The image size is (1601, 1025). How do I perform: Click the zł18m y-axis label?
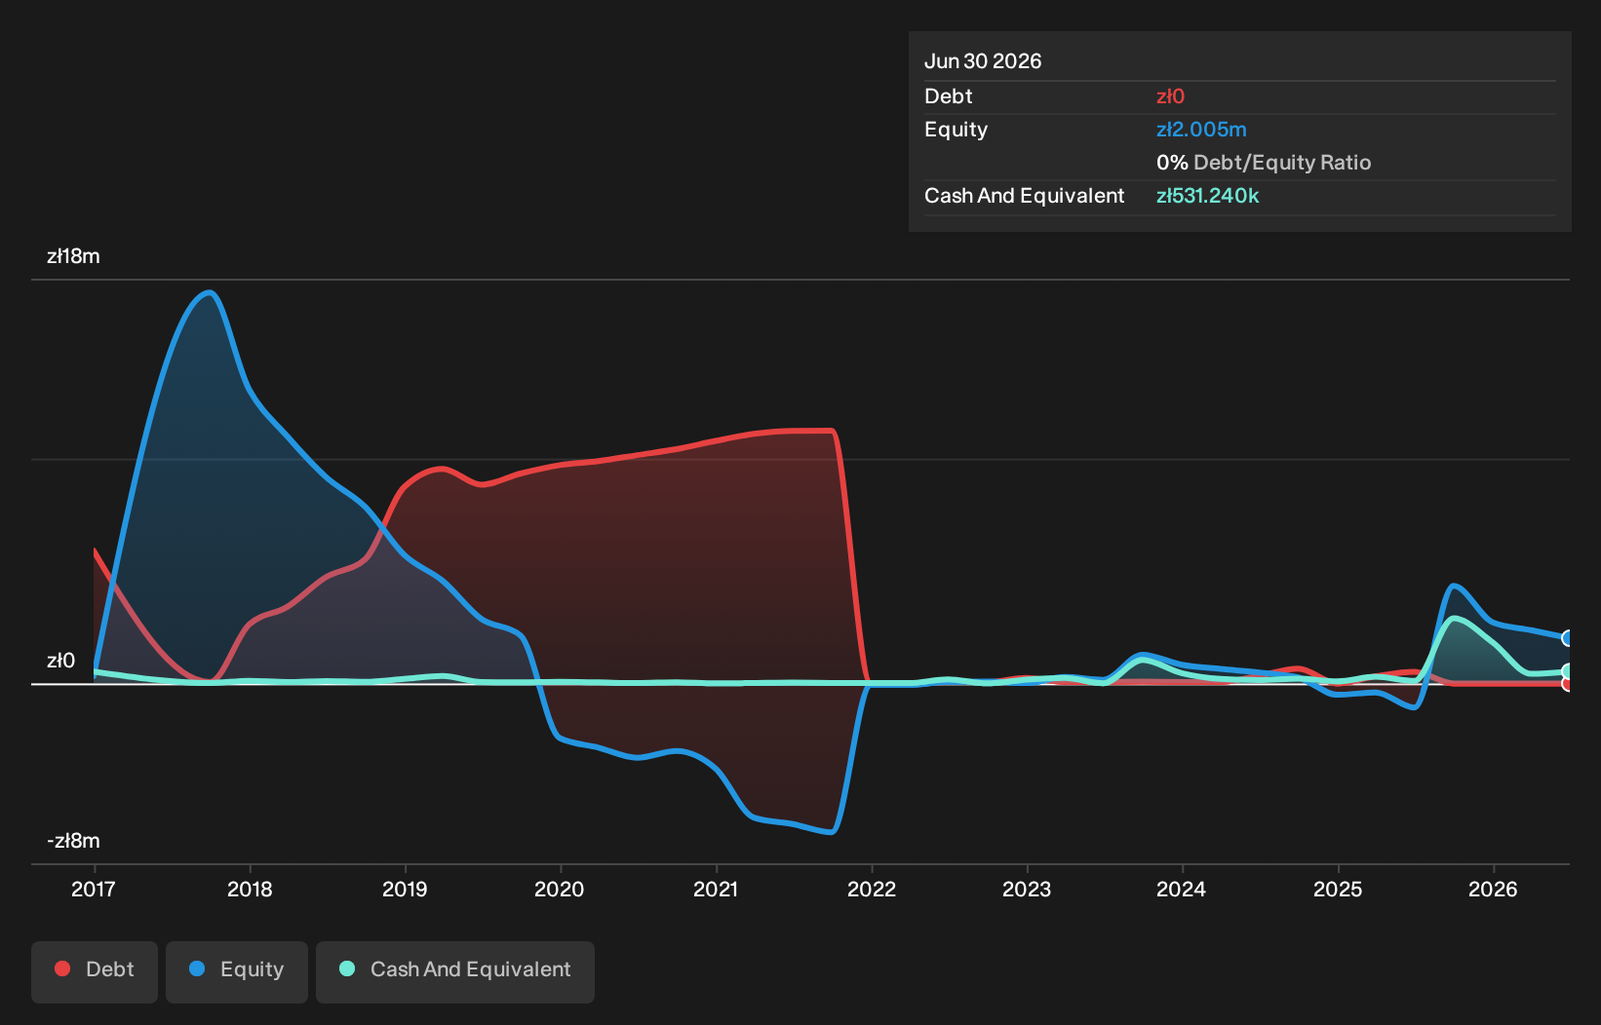[x=73, y=256]
